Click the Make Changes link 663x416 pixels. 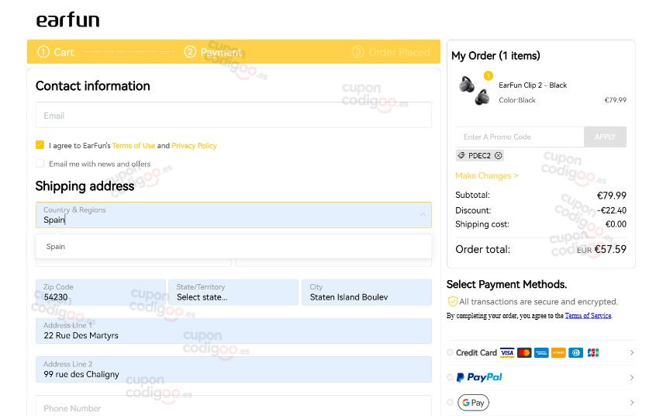point(487,175)
